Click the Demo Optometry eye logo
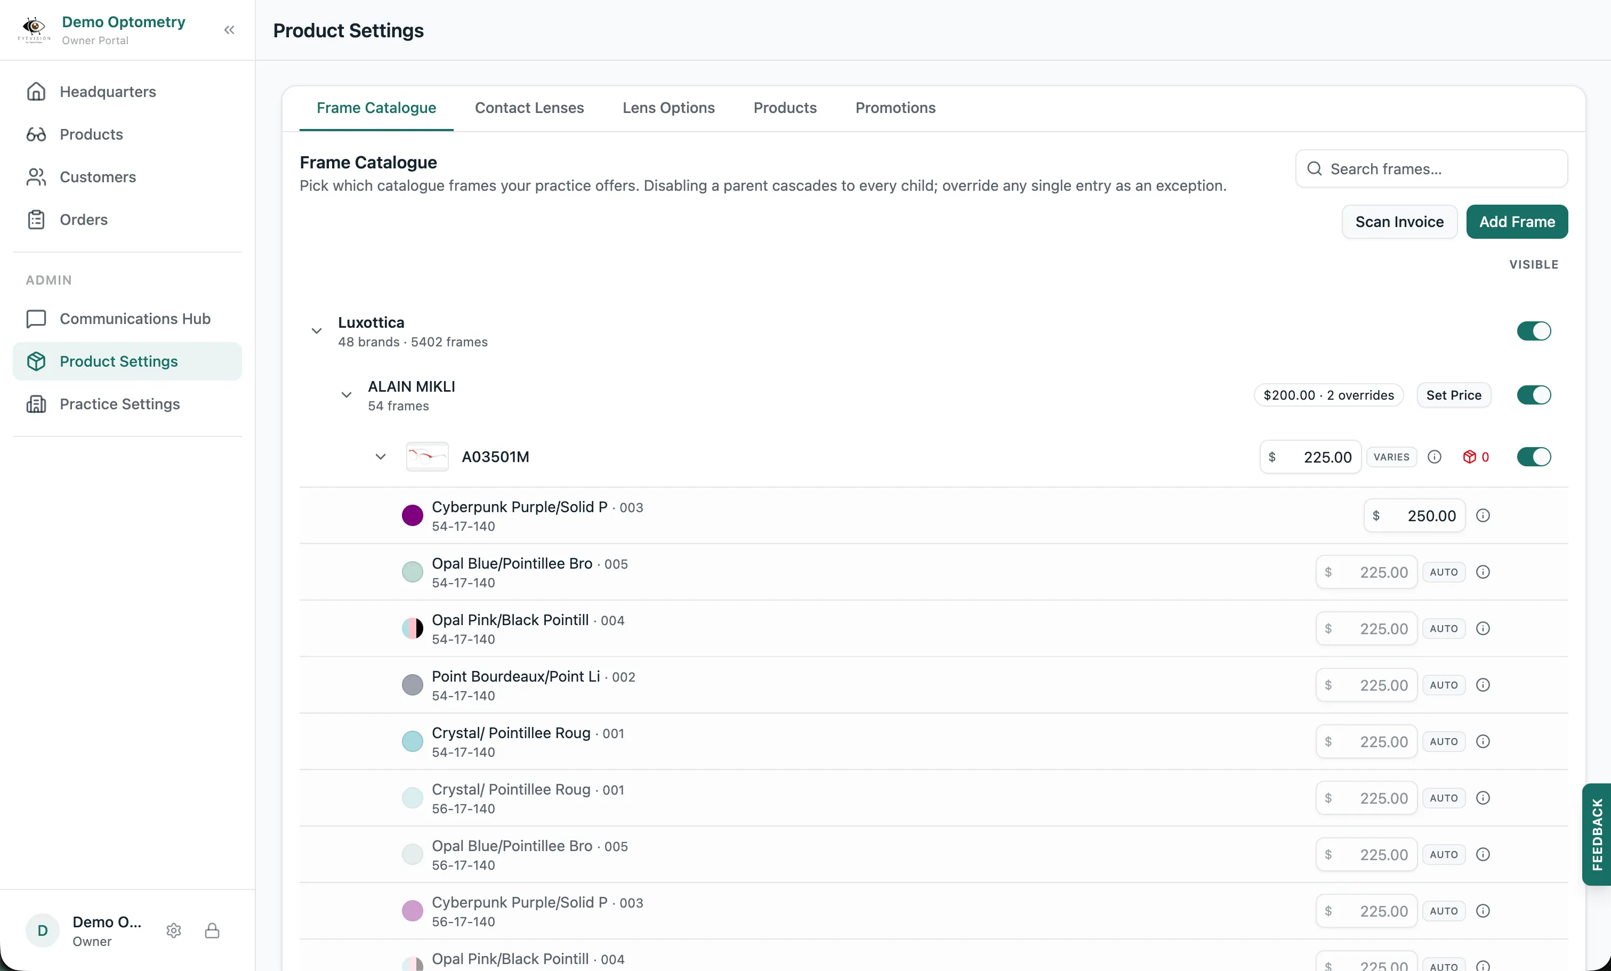 tap(34, 30)
